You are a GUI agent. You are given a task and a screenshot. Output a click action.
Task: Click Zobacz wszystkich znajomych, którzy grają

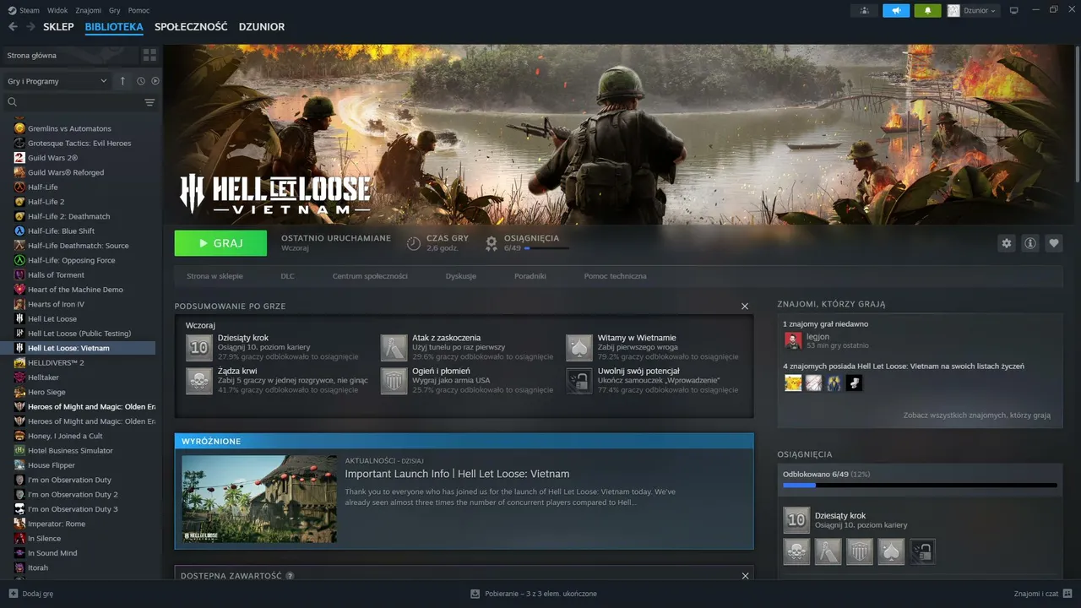click(977, 415)
